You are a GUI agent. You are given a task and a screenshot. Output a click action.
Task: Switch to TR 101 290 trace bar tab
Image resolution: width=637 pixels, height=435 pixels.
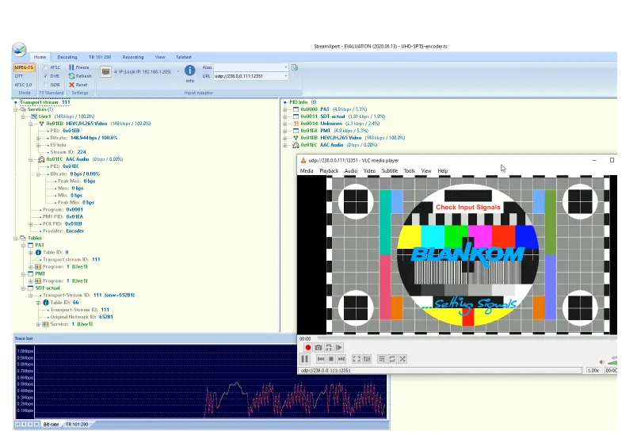point(77,425)
